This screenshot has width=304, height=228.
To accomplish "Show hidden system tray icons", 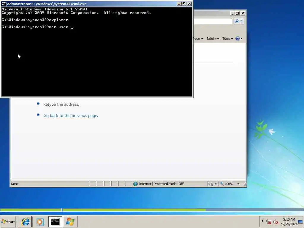I will click(262, 221).
